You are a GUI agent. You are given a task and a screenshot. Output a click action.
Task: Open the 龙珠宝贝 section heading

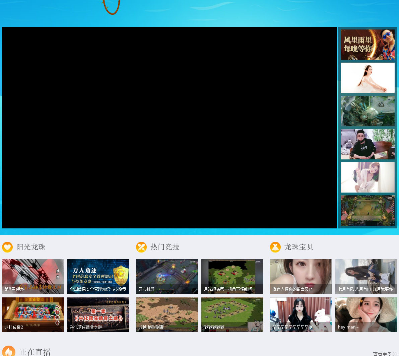pyautogui.click(x=299, y=247)
